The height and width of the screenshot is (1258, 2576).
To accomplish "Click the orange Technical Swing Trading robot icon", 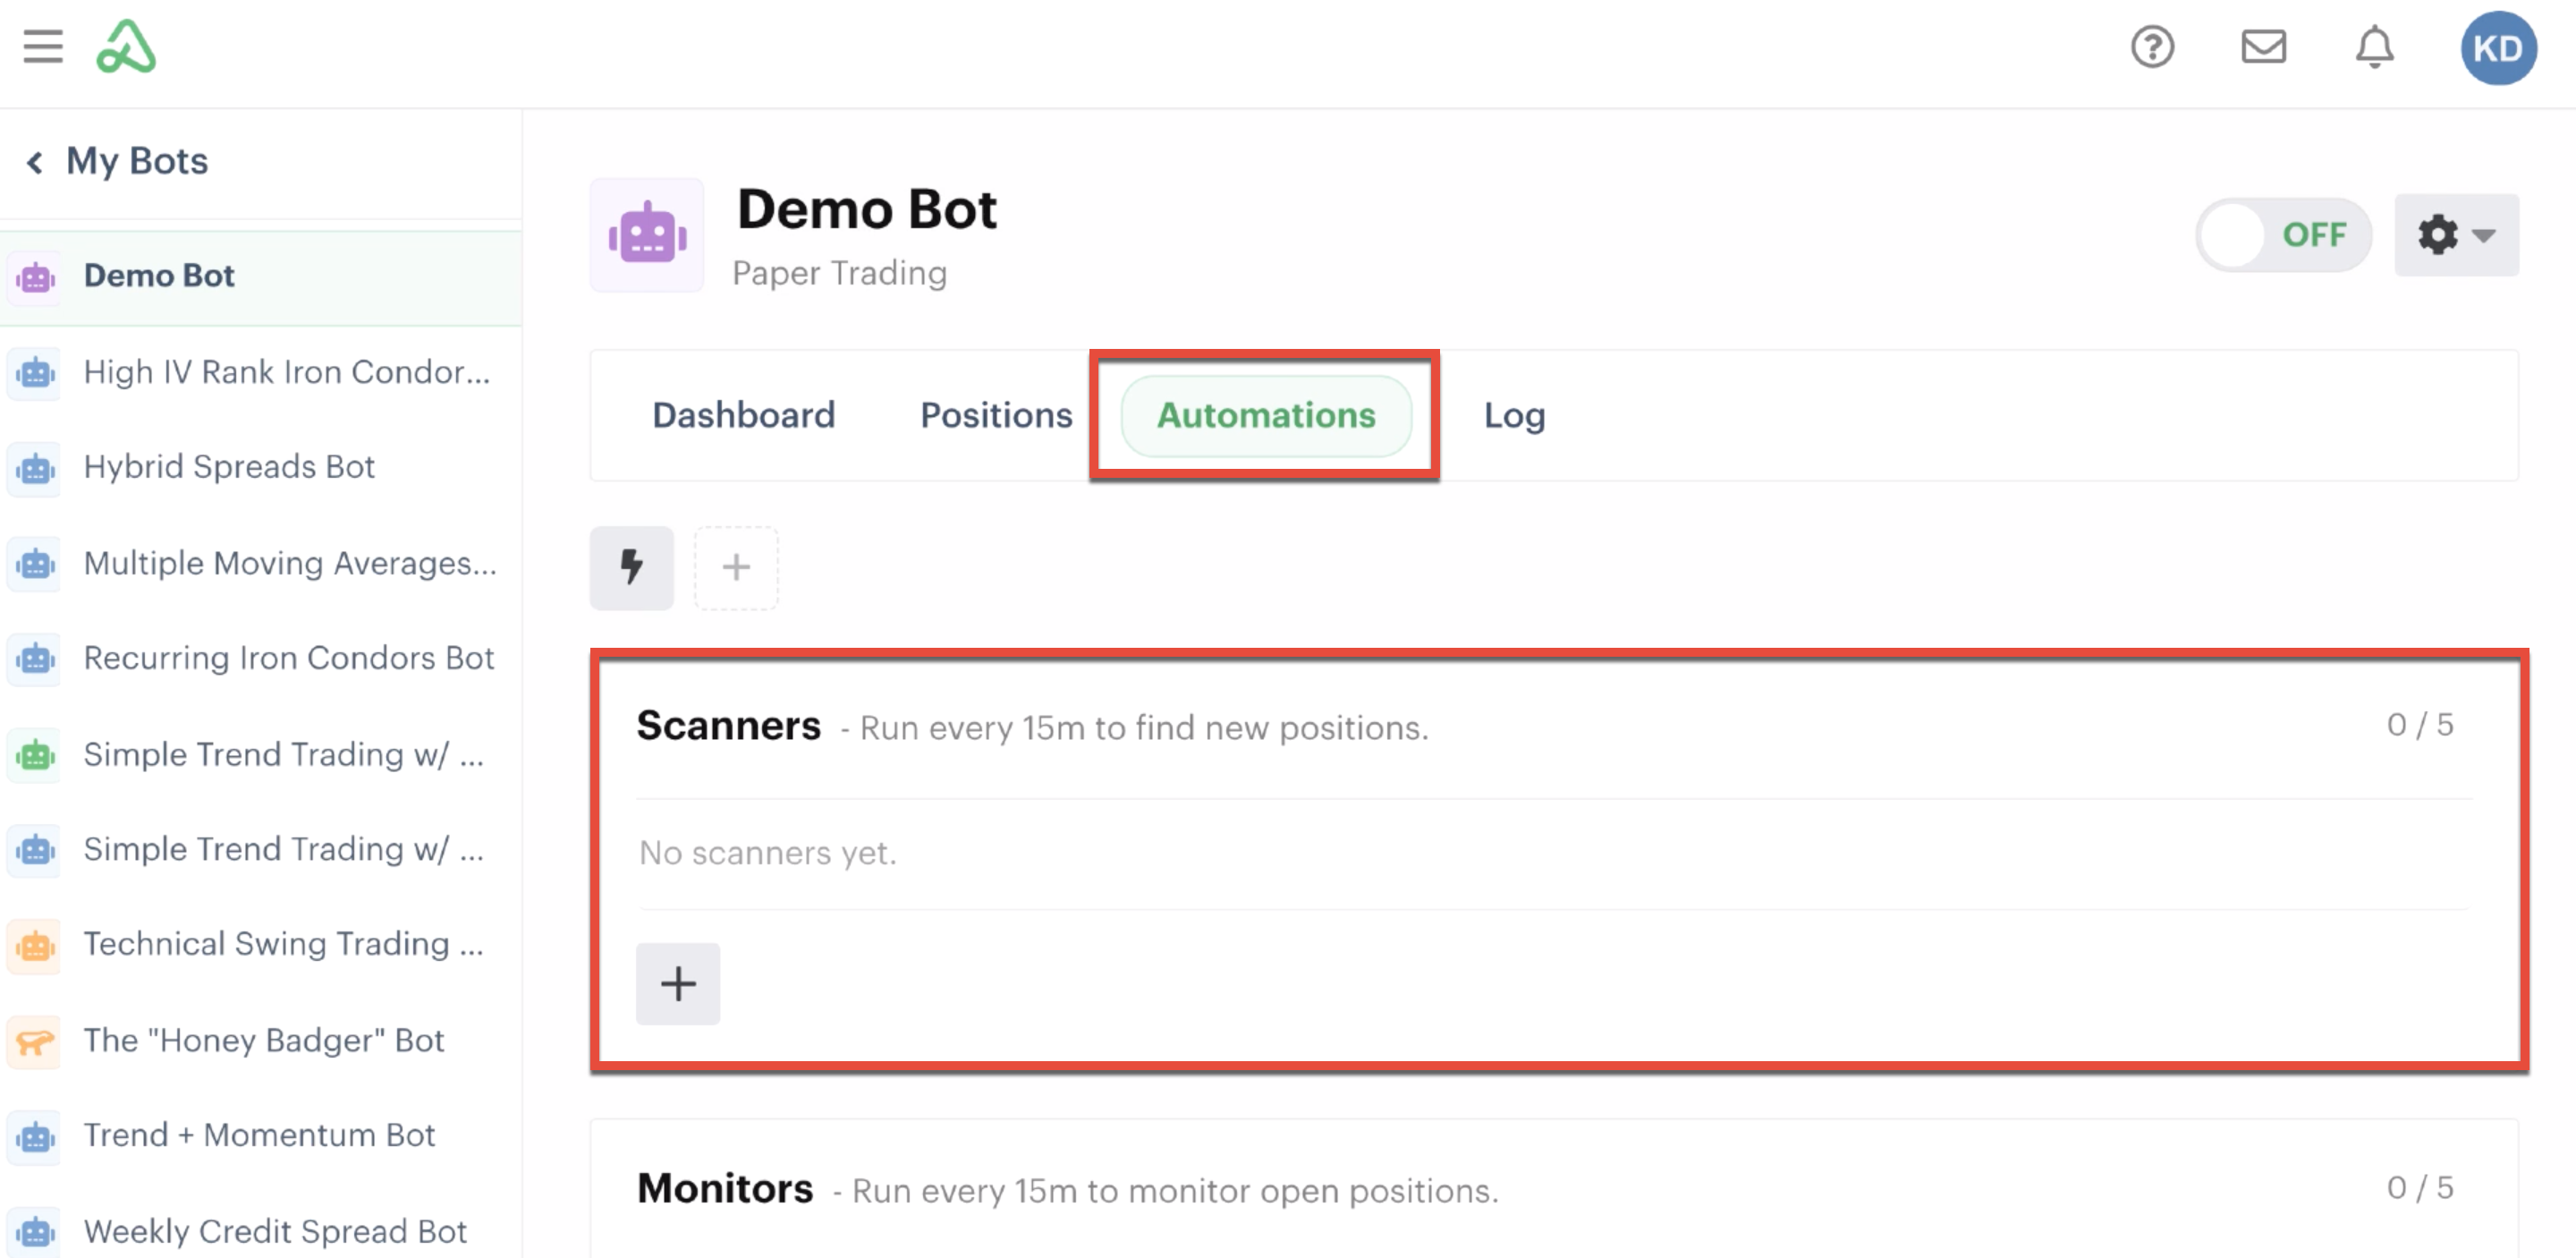I will [x=35, y=945].
